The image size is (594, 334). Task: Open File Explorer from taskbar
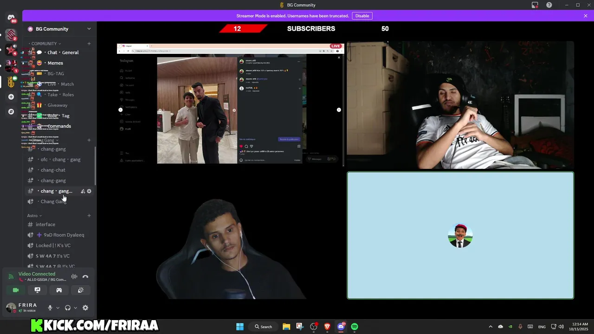coord(286,327)
